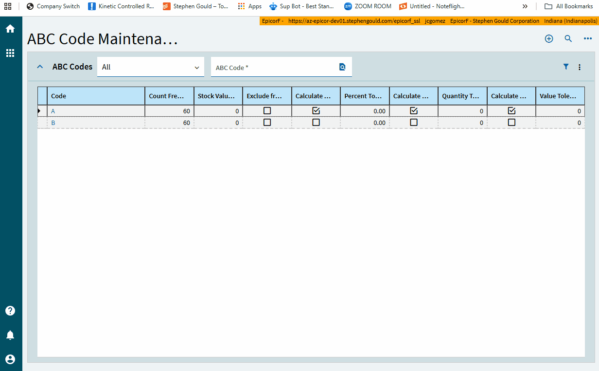Click jcgomez user label in banner
This screenshot has width=599, height=371.
click(435, 21)
